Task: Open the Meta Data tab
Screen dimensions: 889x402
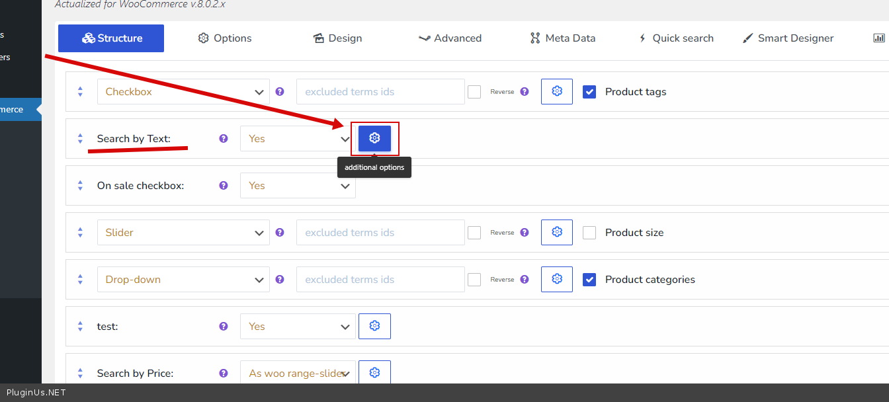Action: pos(562,38)
